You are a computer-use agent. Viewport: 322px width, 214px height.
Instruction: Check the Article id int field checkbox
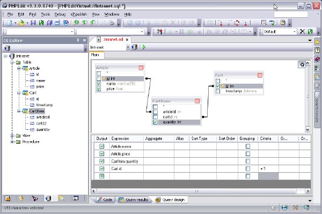[99, 79]
